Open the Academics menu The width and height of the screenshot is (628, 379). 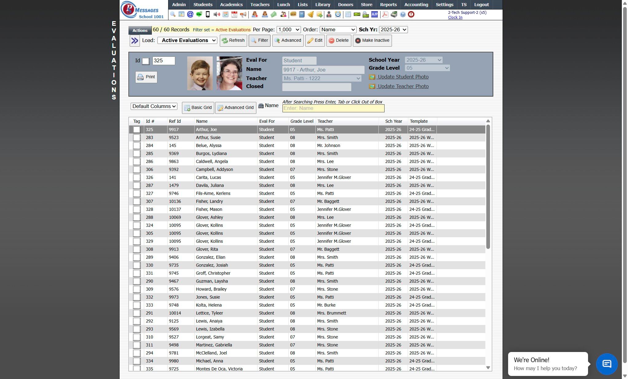click(231, 5)
